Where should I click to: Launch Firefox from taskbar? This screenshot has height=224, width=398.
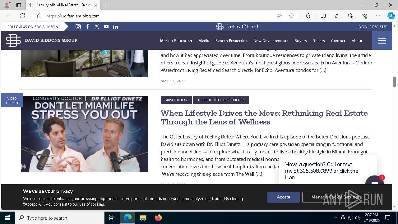click(158, 218)
